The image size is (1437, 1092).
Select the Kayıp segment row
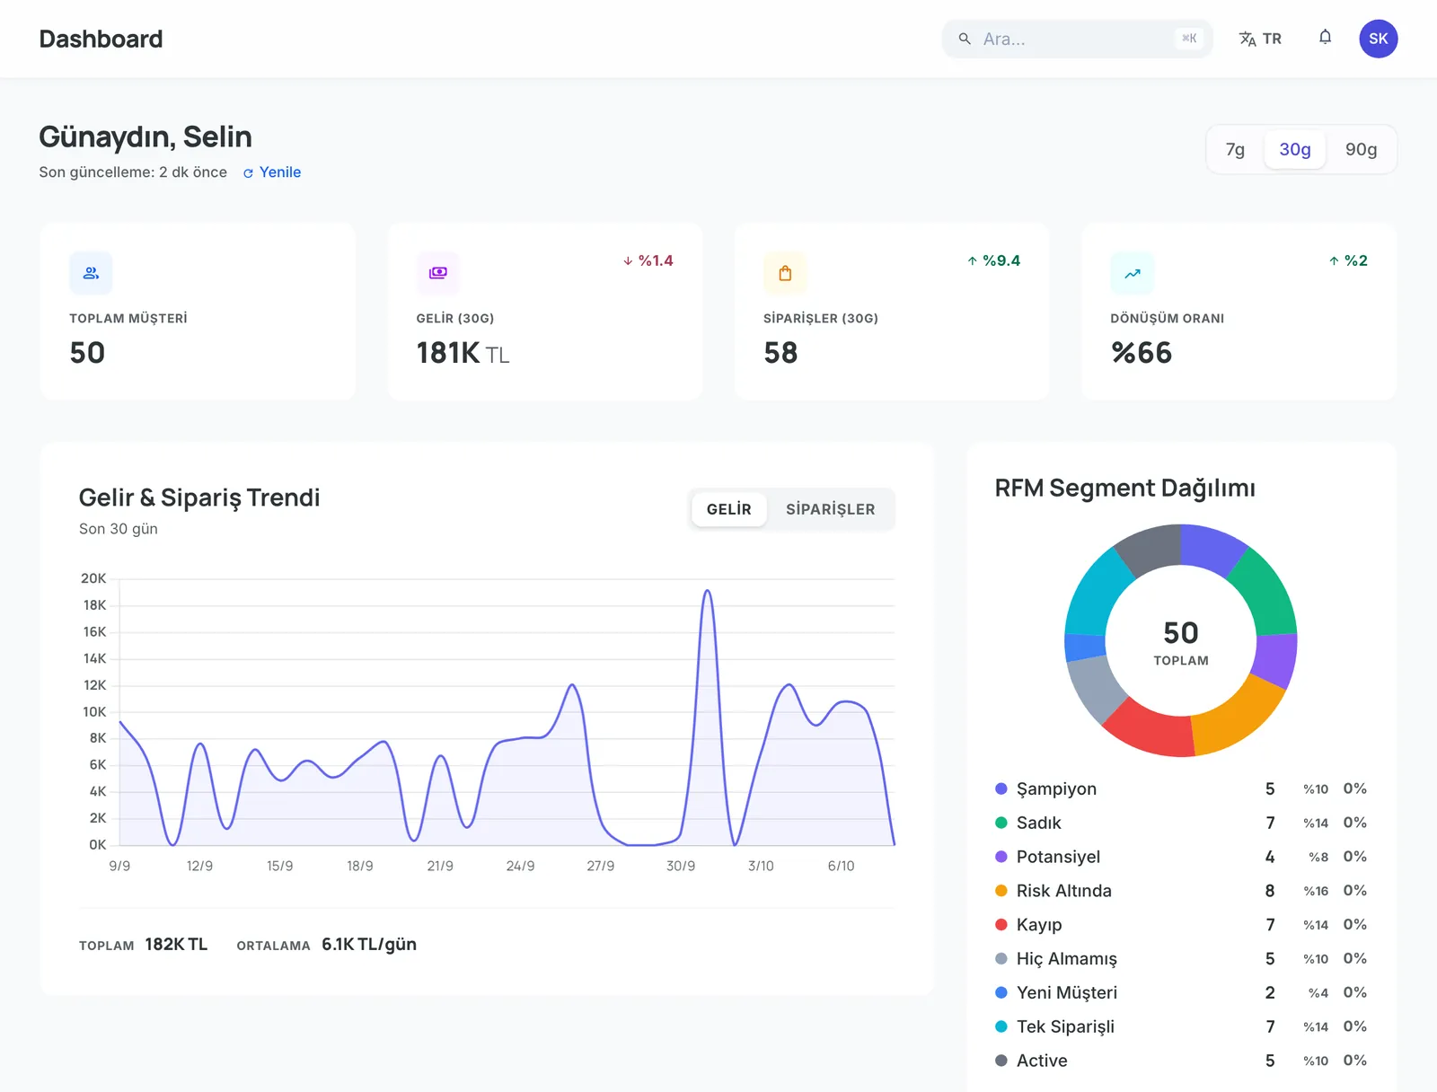(1181, 925)
